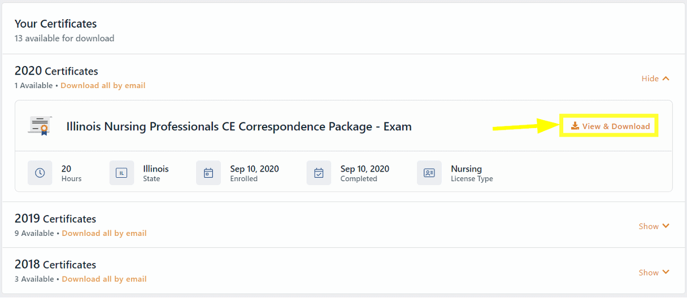
Task: Download all 2018 certificates by email
Action: tap(104, 279)
